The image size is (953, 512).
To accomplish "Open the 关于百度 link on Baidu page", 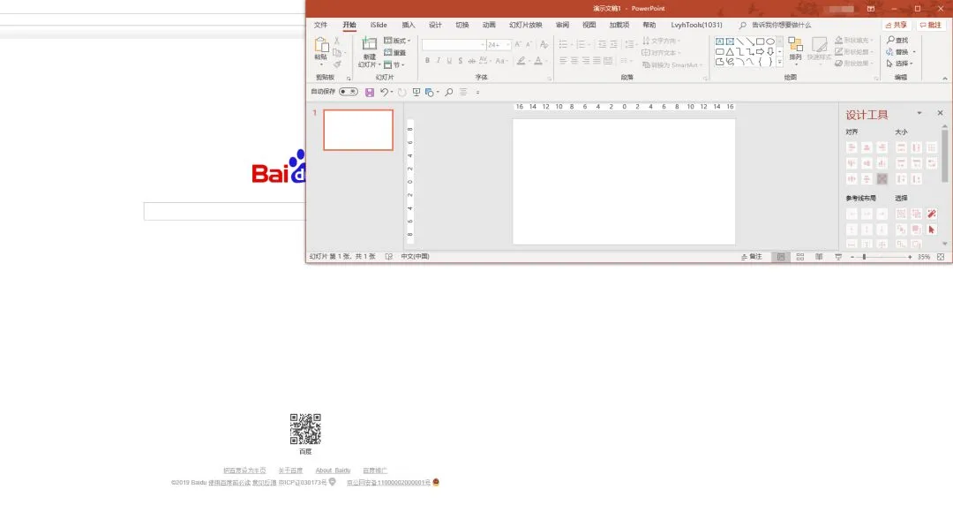I will 290,470.
